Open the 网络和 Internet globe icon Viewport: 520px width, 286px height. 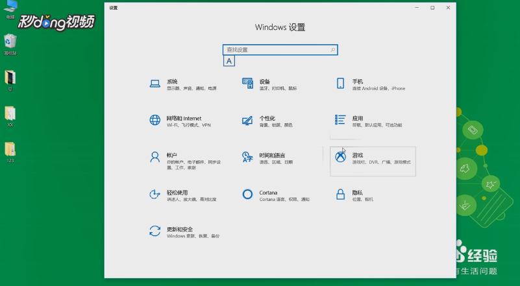155,120
